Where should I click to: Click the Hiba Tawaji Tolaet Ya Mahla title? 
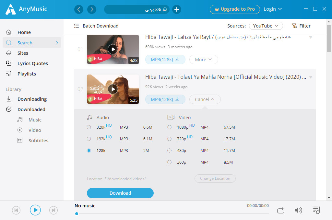tap(226, 77)
